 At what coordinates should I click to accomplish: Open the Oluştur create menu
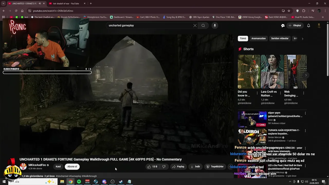[295, 25]
